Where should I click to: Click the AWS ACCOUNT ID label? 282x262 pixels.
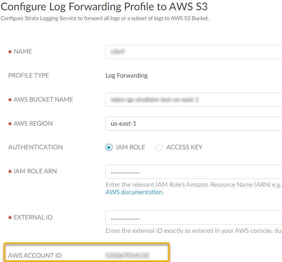(35, 256)
